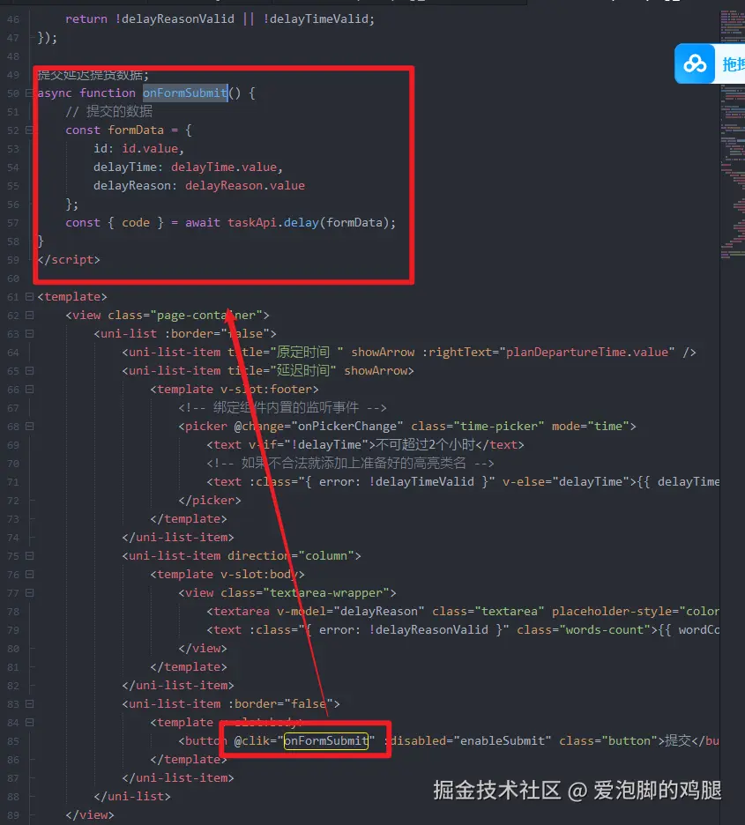Collapse the uni-list fold on line 63

click(x=29, y=333)
